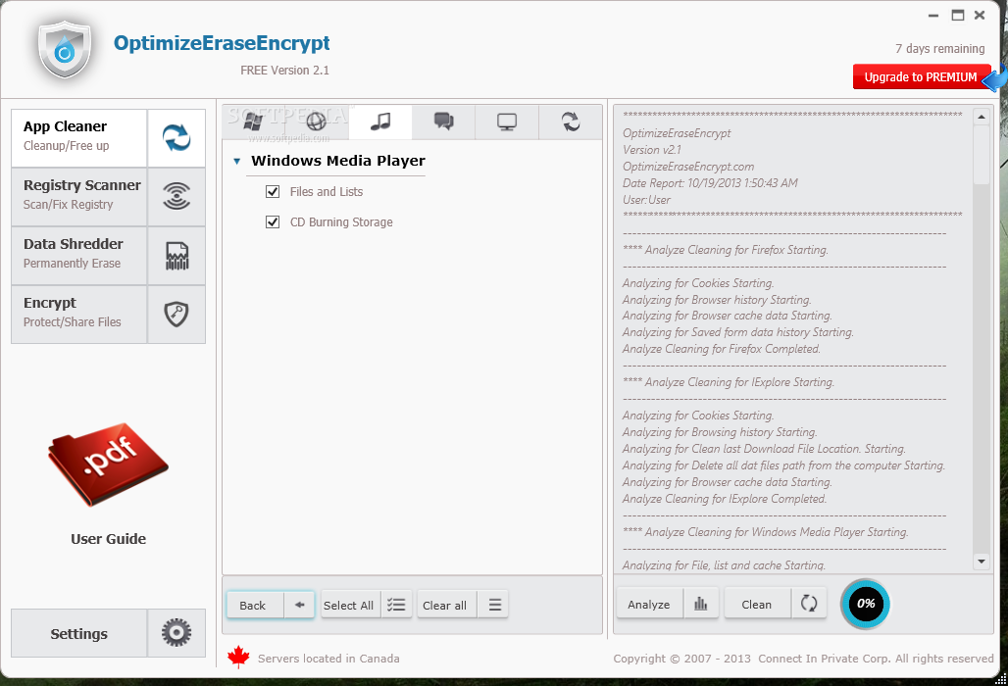Click the Analyze bar chart icon
This screenshot has height=686, width=1008.
pyautogui.click(x=701, y=604)
